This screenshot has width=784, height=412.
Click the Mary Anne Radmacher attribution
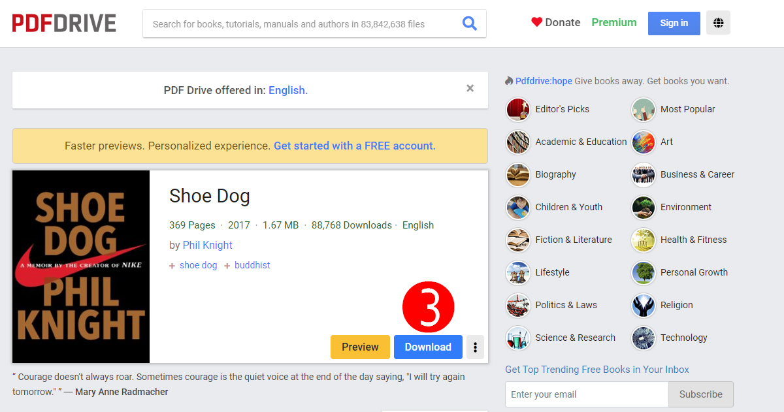[x=122, y=392]
